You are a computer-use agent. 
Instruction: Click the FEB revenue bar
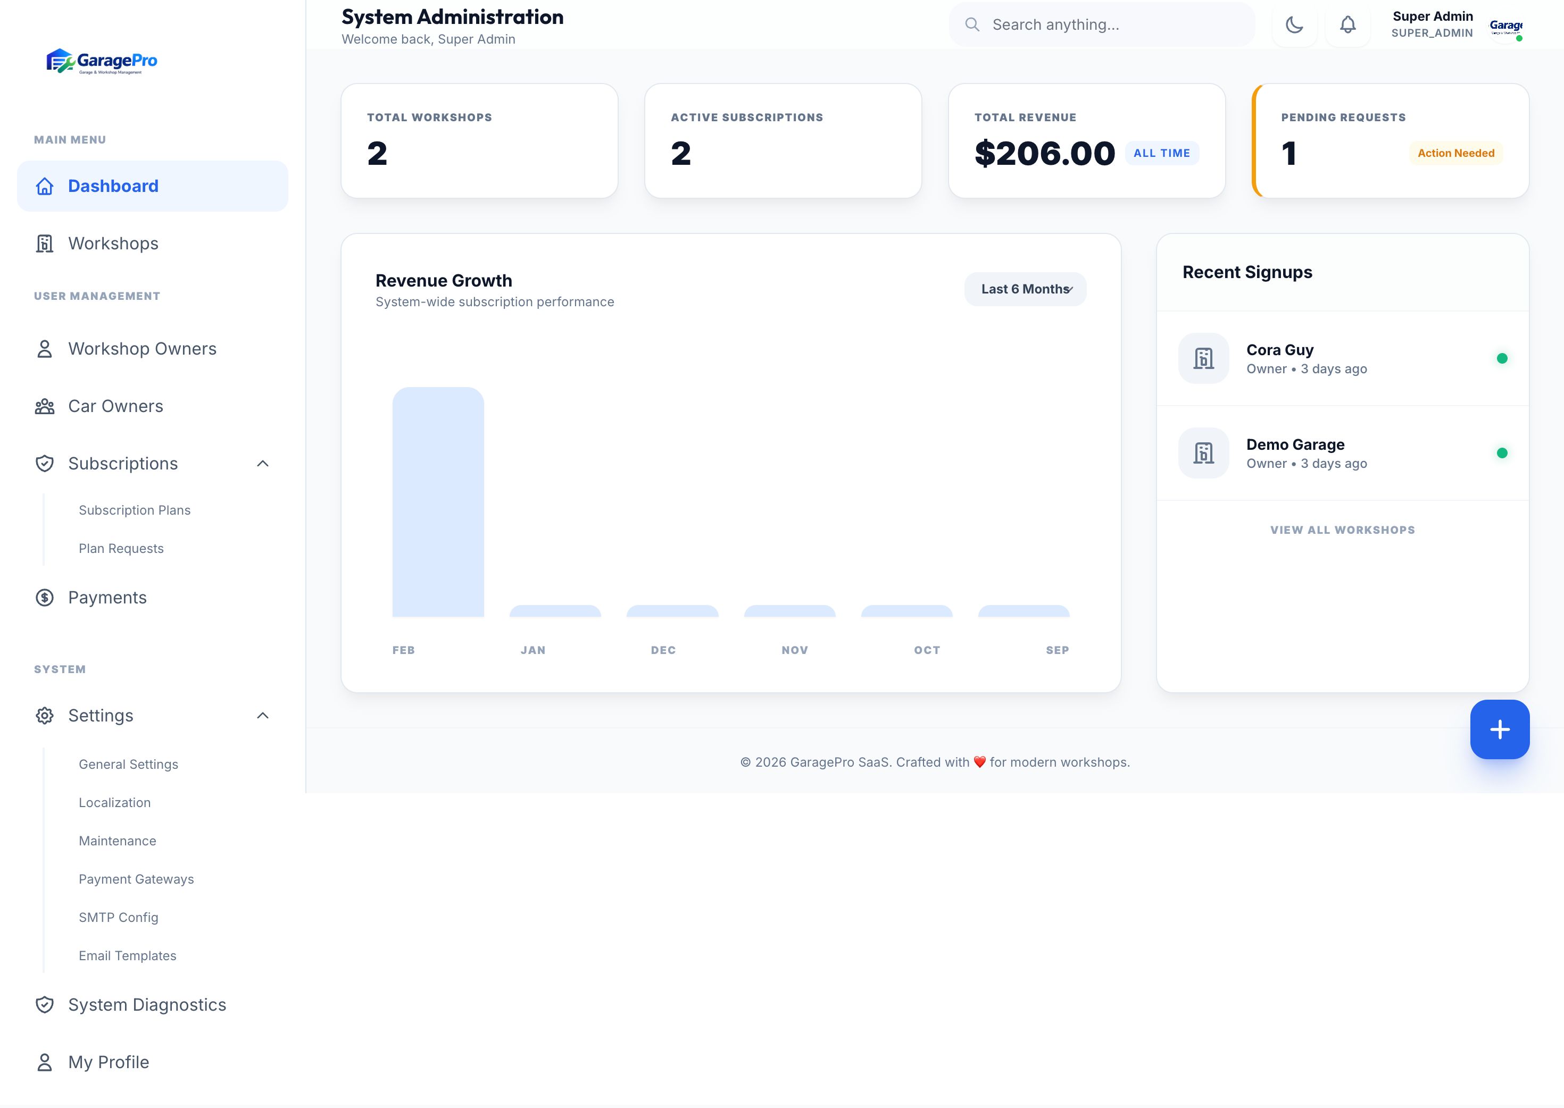point(438,502)
